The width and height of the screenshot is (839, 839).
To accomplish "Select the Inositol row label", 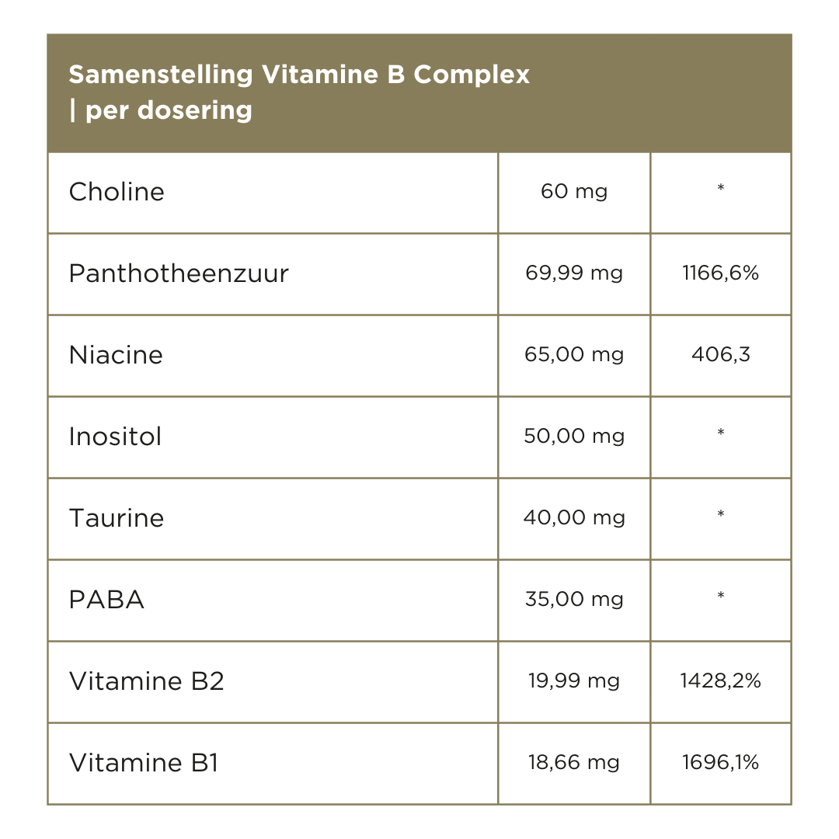I will (115, 437).
